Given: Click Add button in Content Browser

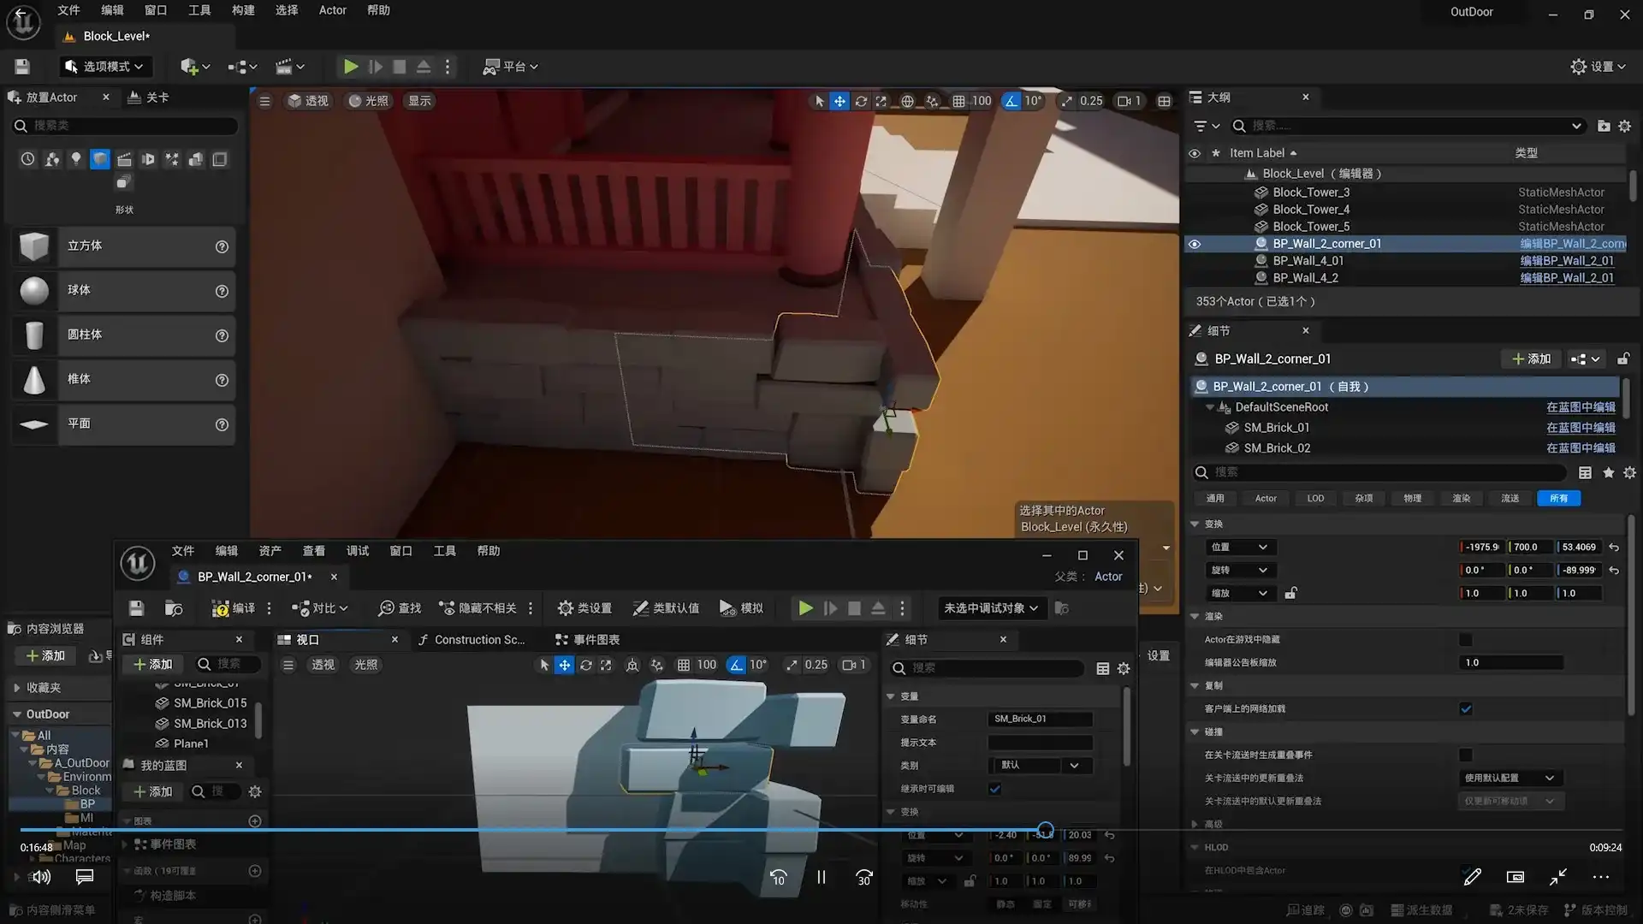Looking at the screenshot, I should [x=46, y=656].
